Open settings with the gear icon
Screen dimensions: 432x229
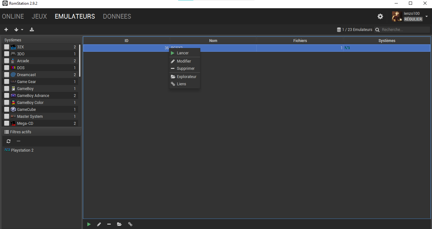click(x=380, y=16)
